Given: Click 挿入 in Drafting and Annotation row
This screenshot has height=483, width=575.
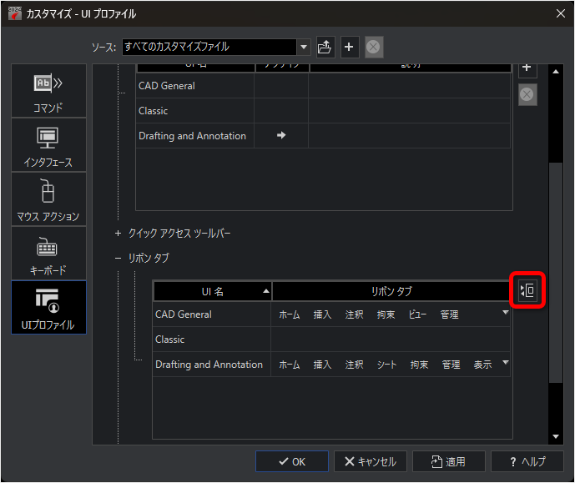Looking at the screenshot, I should tap(323, 365).
